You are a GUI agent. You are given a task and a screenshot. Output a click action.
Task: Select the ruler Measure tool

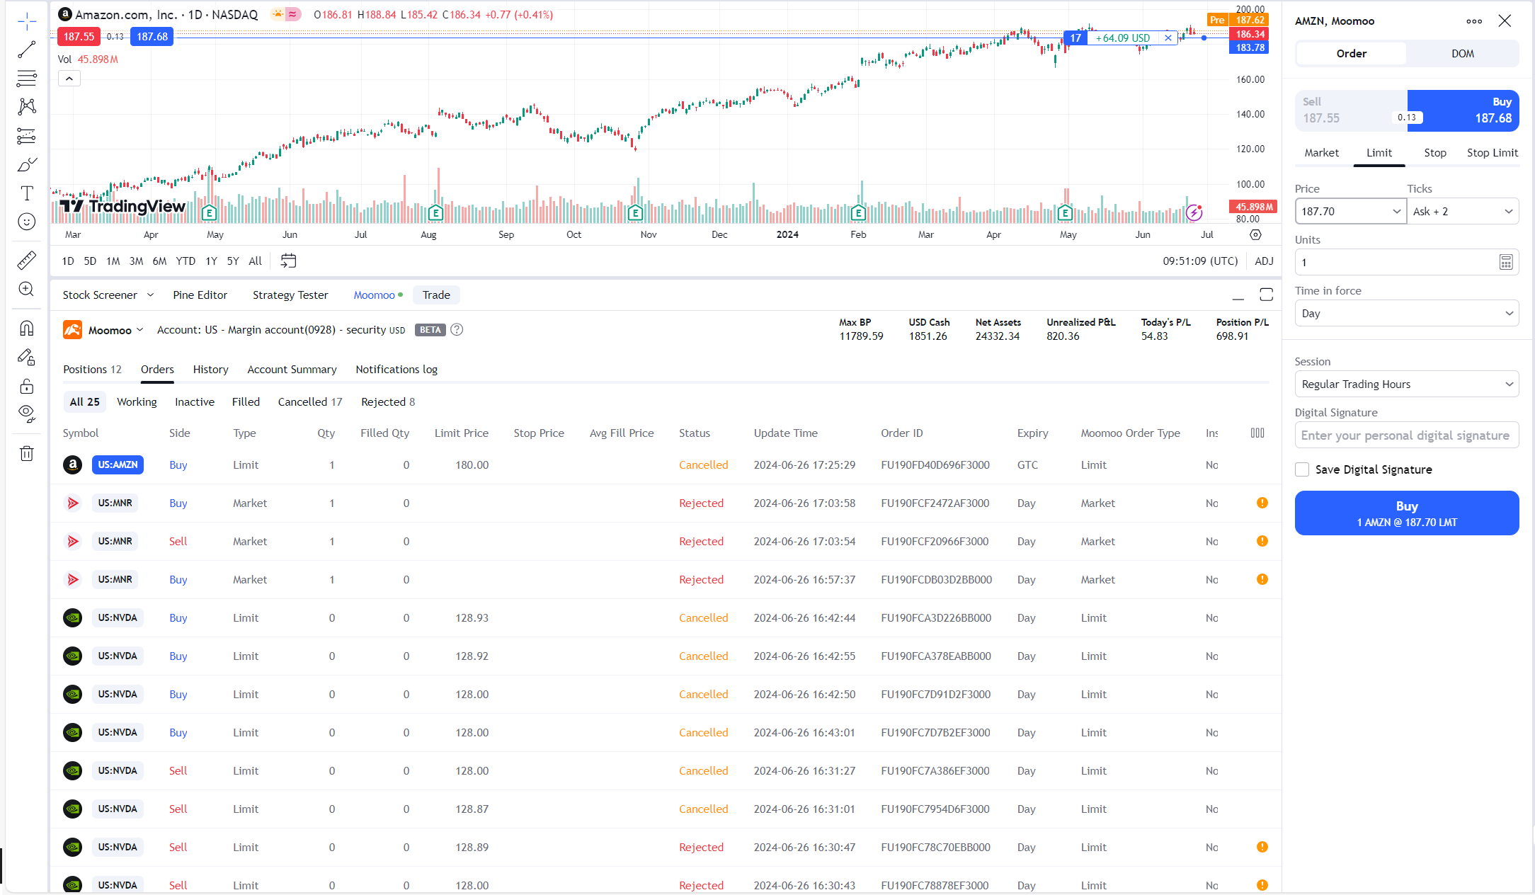point(27,261)
